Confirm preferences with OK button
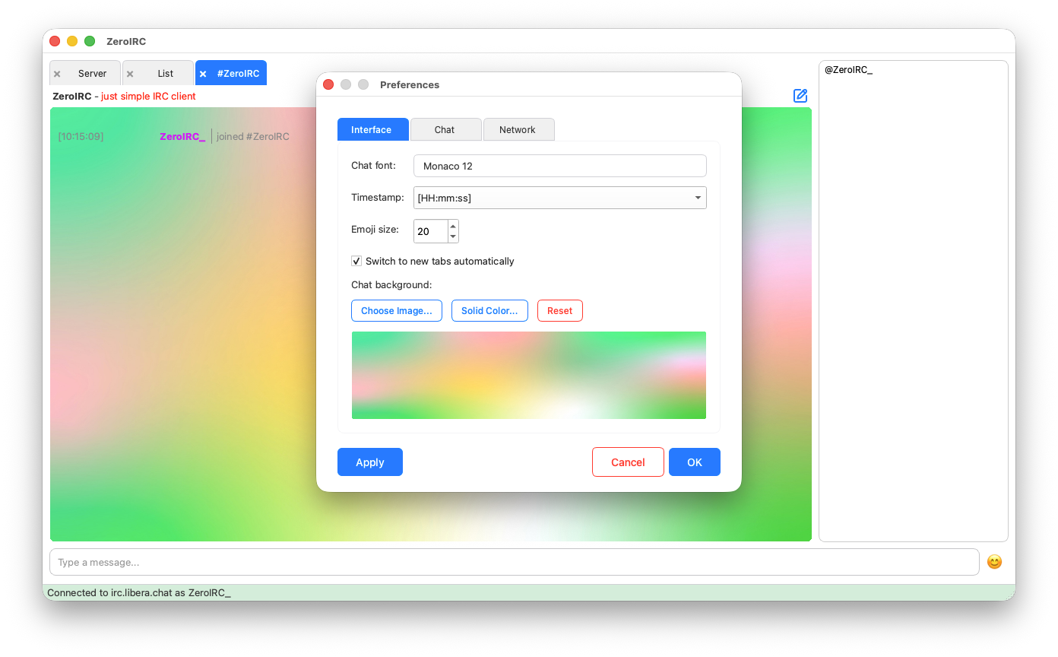The height and width of the screenshot is (657, 1058). tap(695, 462)
